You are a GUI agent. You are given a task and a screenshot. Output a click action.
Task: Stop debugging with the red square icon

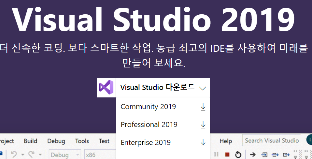point(227,154)
